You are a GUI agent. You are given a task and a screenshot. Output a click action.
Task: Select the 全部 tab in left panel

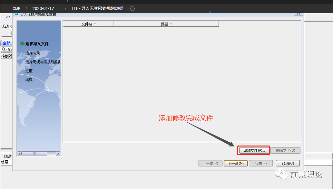pos(6,43)
